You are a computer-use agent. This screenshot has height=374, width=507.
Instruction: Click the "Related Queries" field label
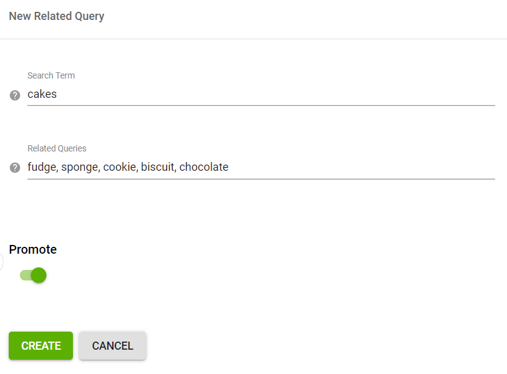57,148
